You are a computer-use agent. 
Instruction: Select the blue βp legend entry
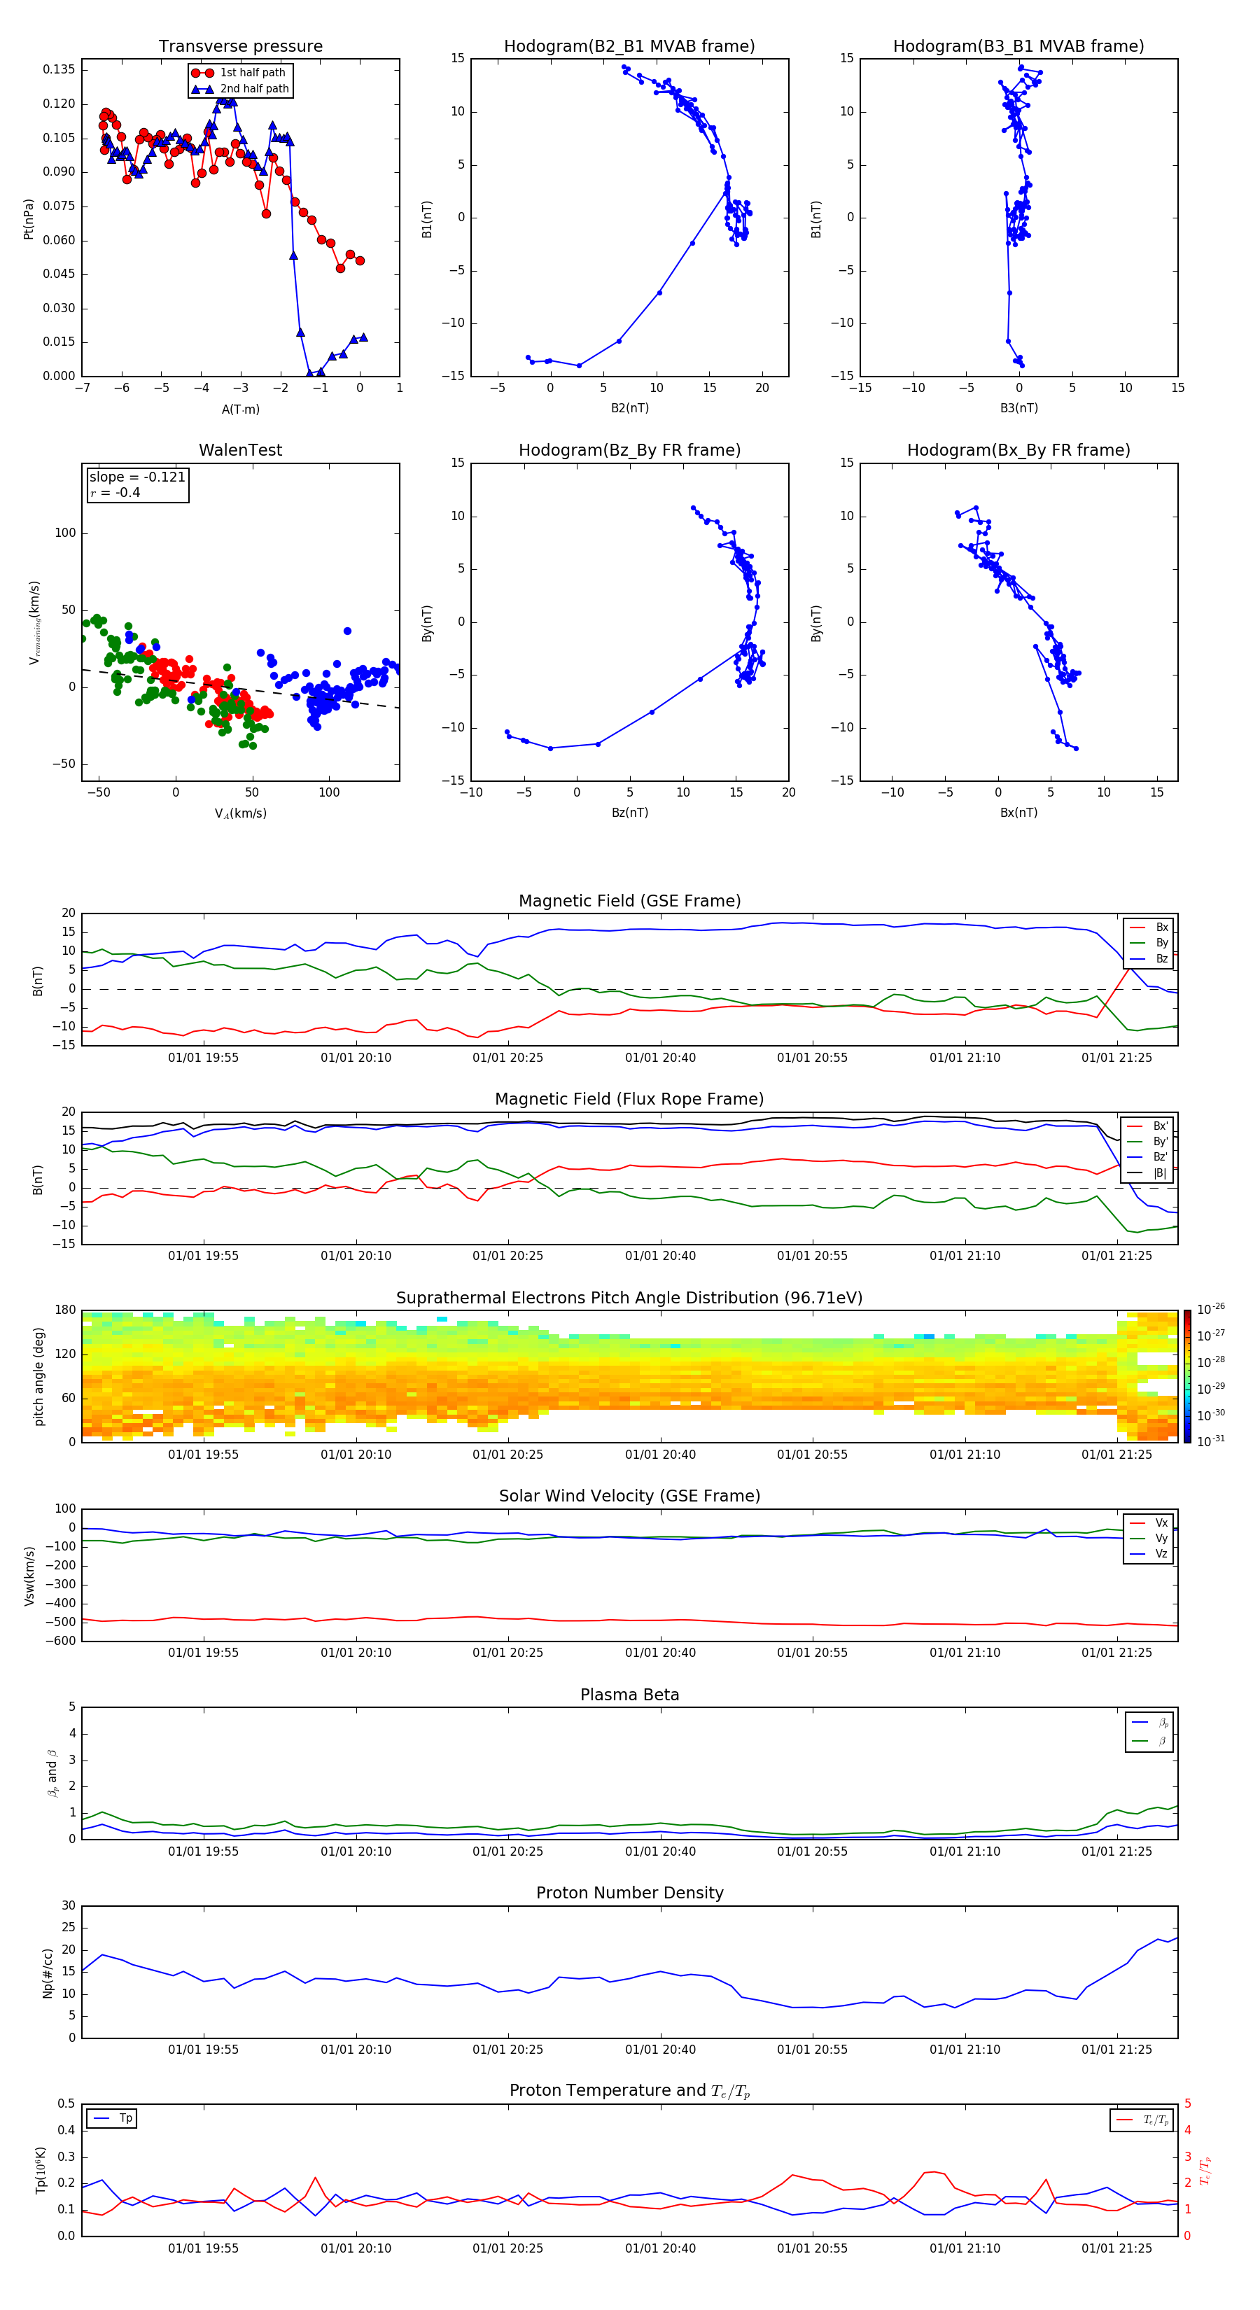pyautogui.click(x=1151, y=1723)
